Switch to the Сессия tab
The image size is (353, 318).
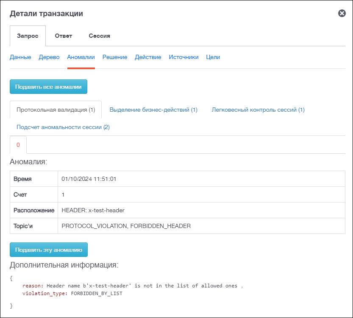[x=99, y=36]
